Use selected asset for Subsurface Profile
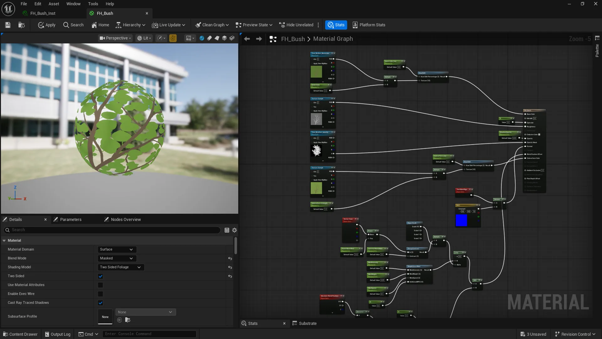 pyautogui.click(x=119, y=320)
